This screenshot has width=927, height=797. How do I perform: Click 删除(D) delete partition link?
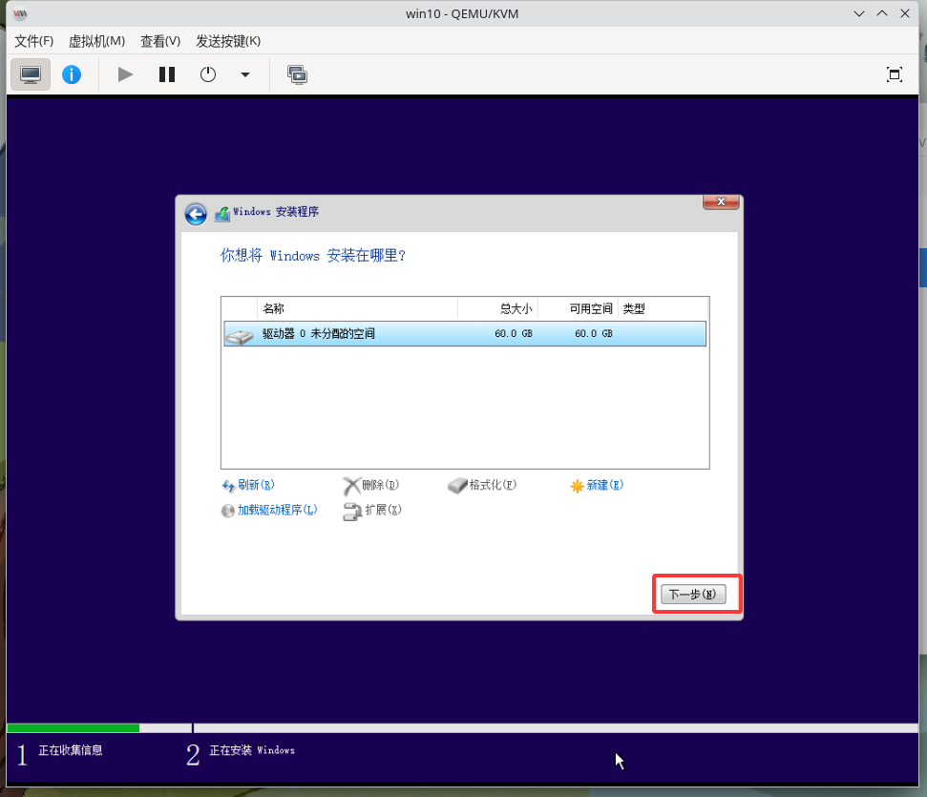pyautogui.click(x=371, y=486)
